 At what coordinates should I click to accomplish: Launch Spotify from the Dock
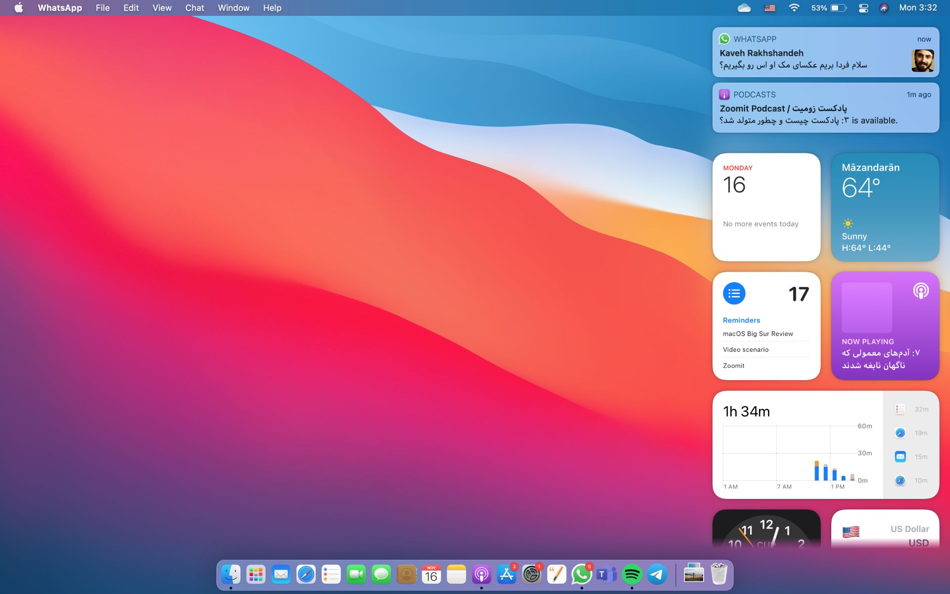pos(632,575)
